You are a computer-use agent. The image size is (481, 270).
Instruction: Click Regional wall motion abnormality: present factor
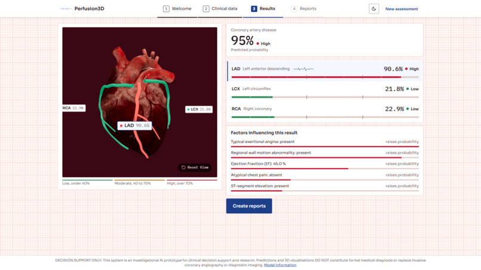(325, 154)
